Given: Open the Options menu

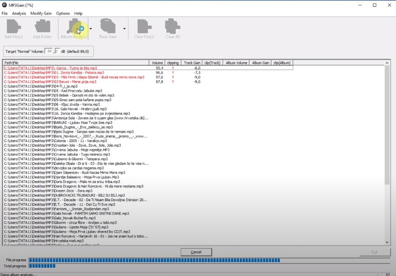Looking at the screenshot, I should tap(63, 14).
